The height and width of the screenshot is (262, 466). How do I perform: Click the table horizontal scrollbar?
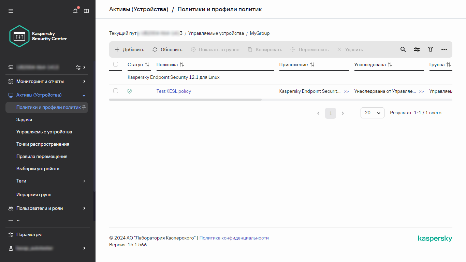[x=185, y=100]
